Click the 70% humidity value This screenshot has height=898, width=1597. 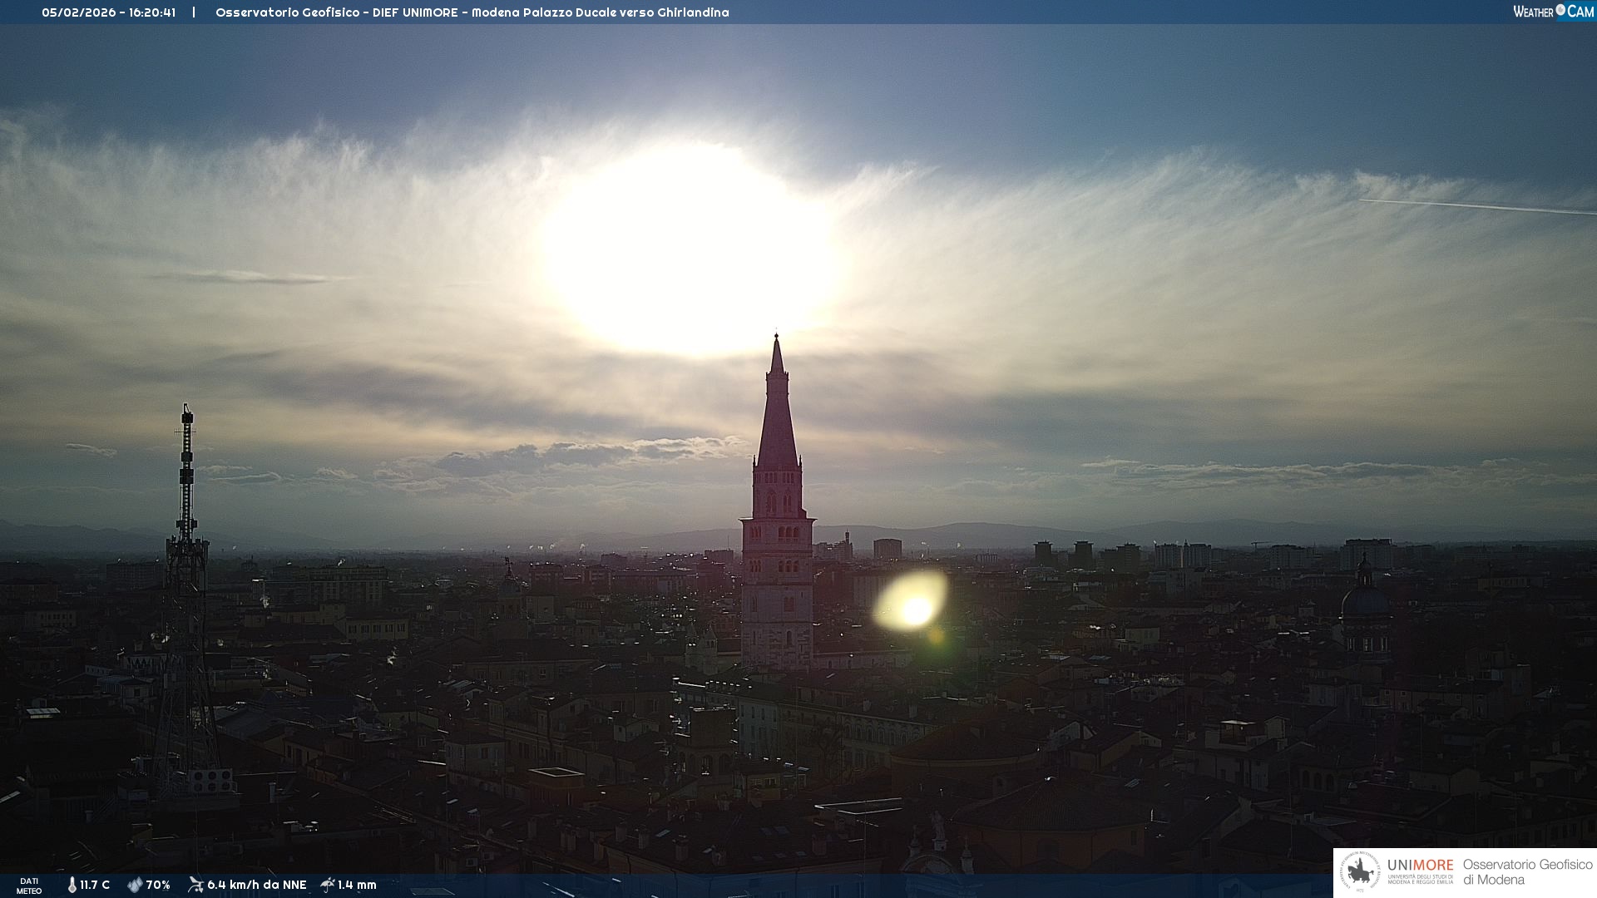pos(158,885)
